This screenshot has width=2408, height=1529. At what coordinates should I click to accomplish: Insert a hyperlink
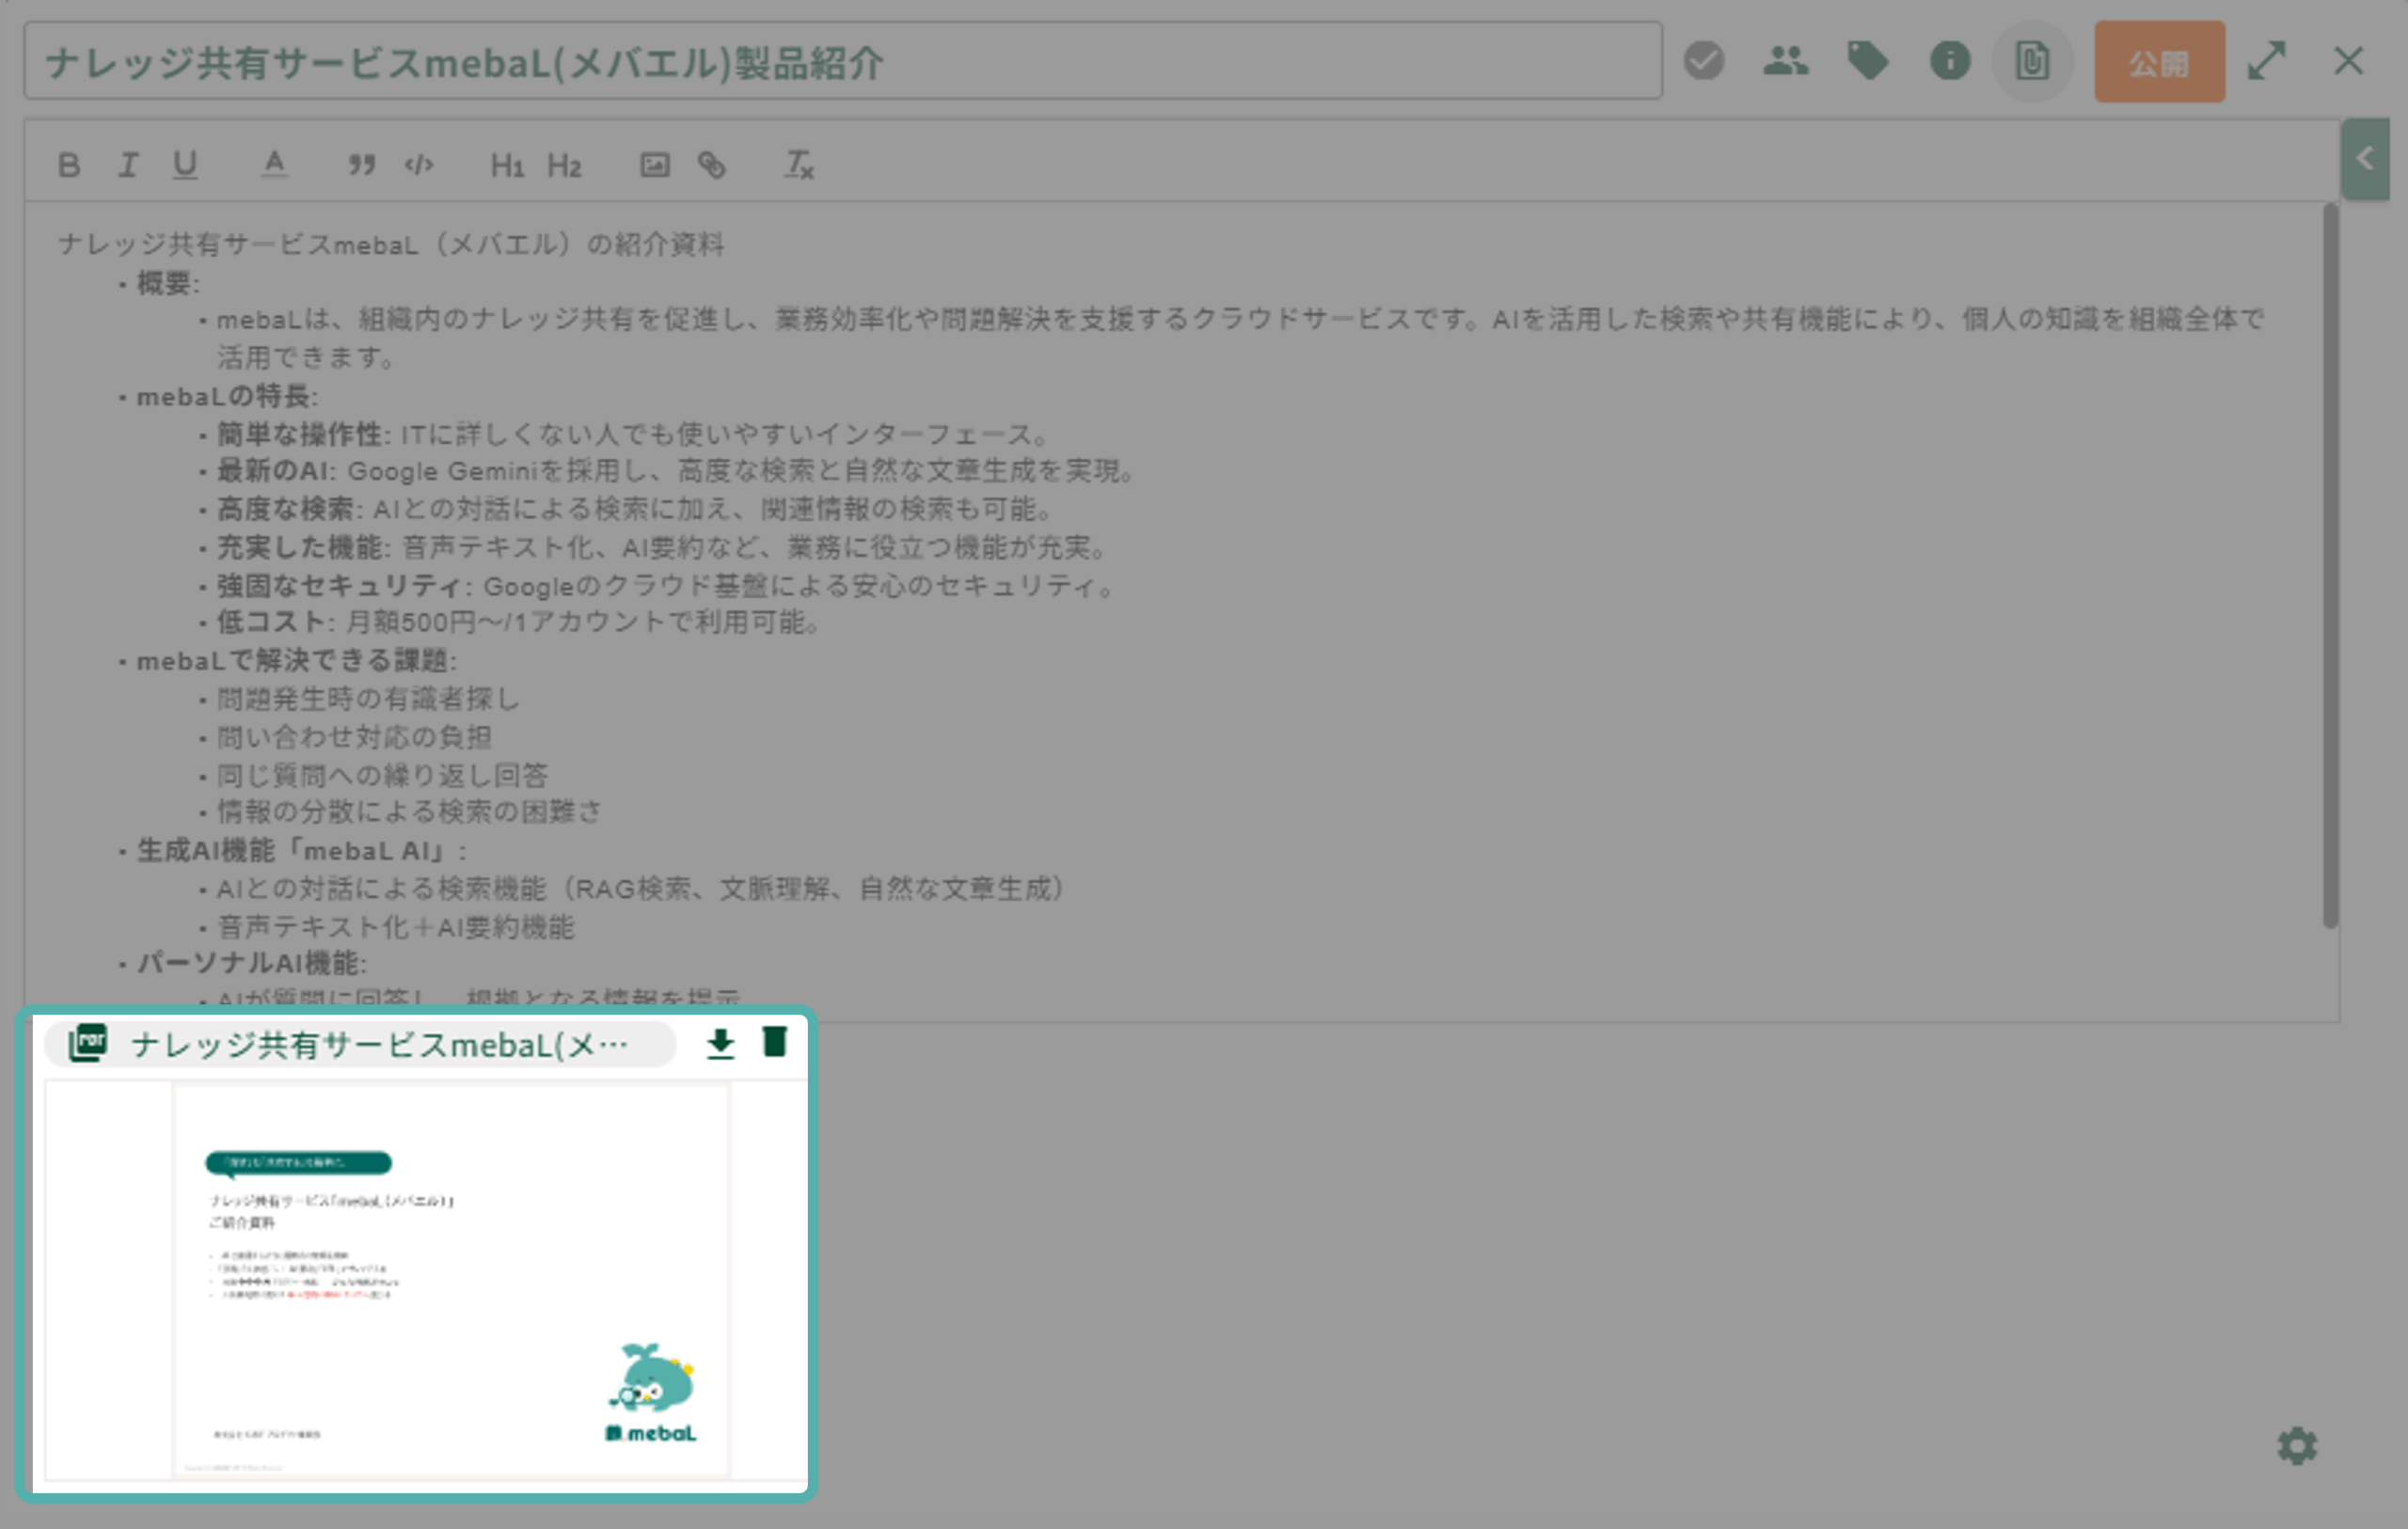pos(712,165)
